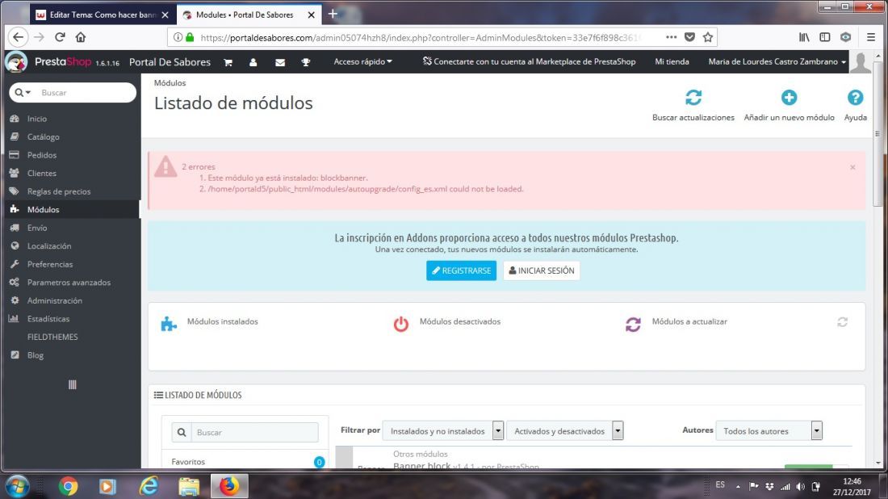Click Mi tienda link

click(672, 61)
